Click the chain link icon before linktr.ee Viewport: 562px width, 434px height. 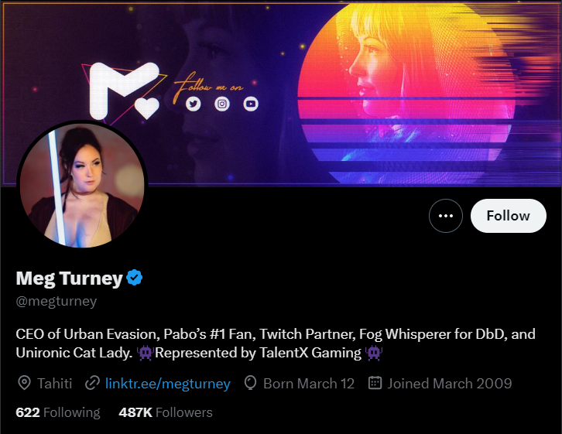[x=93, y=383]
